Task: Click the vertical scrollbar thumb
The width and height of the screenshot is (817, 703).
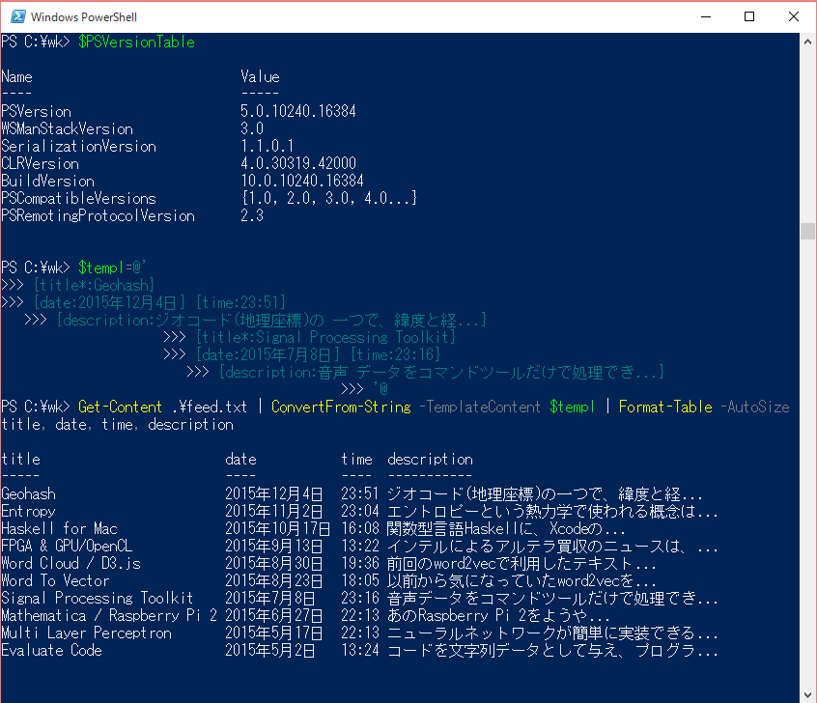Action: [x=808, y=231]
